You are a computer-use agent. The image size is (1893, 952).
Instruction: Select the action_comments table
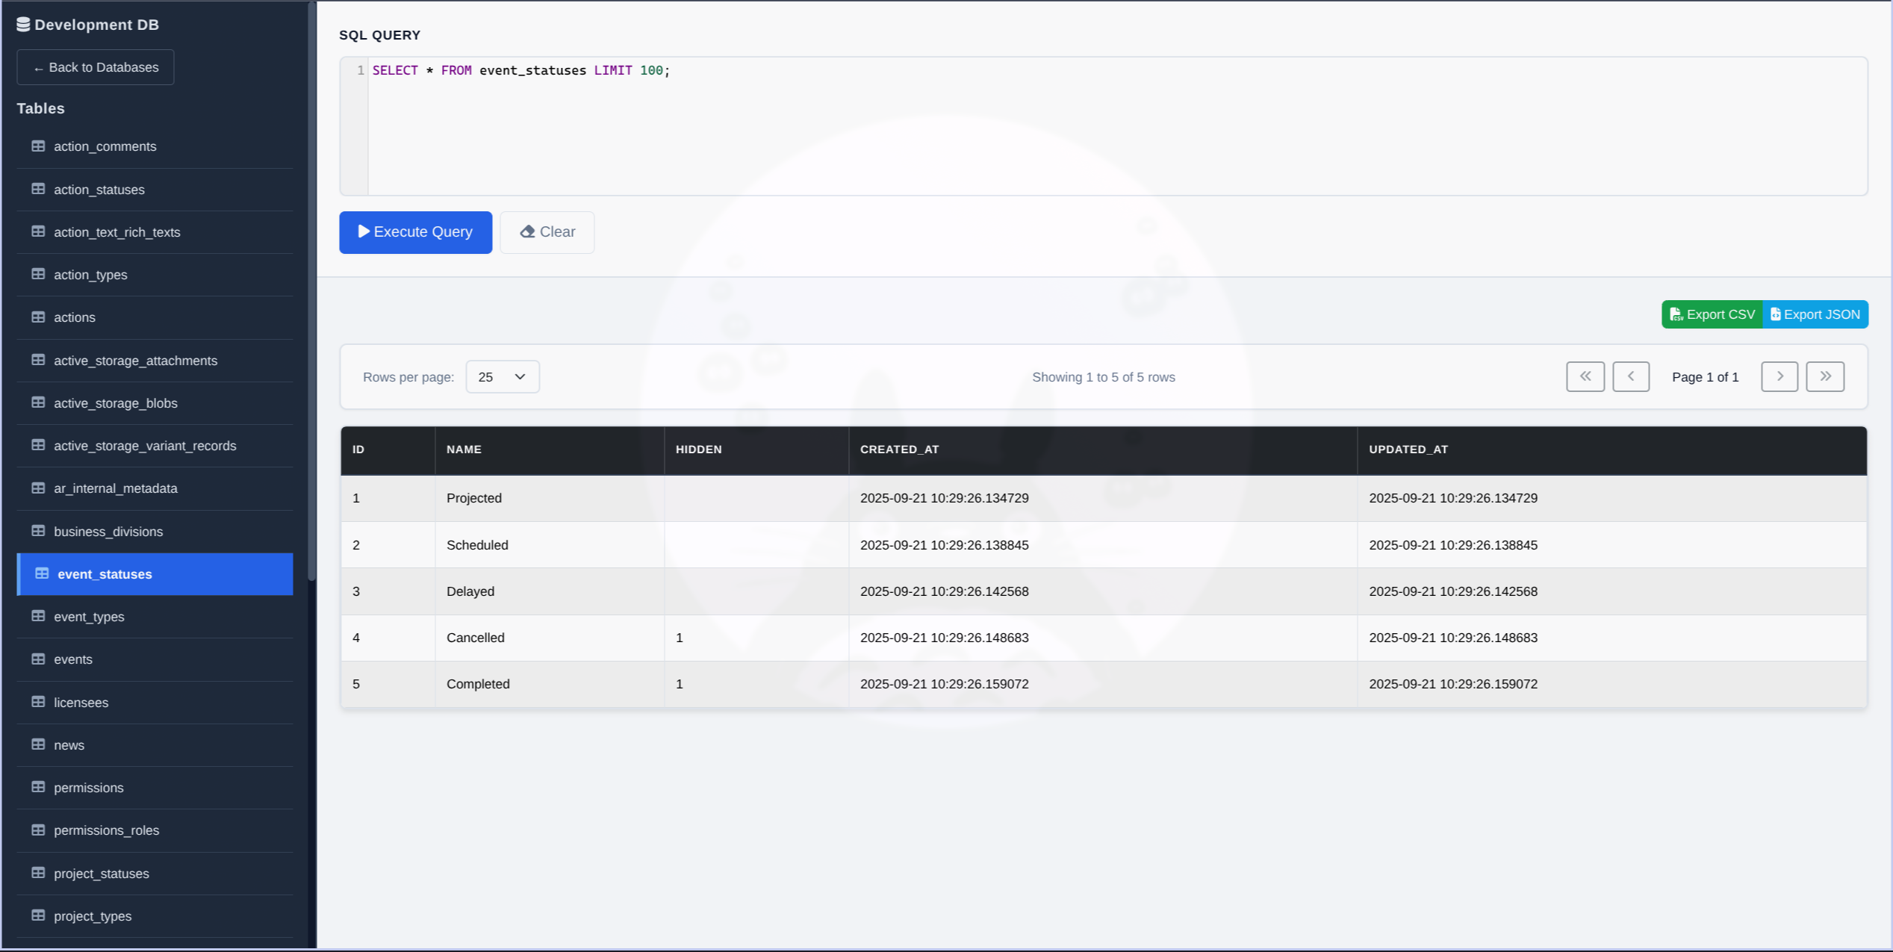pyautogui.click(x=105, y=146)
